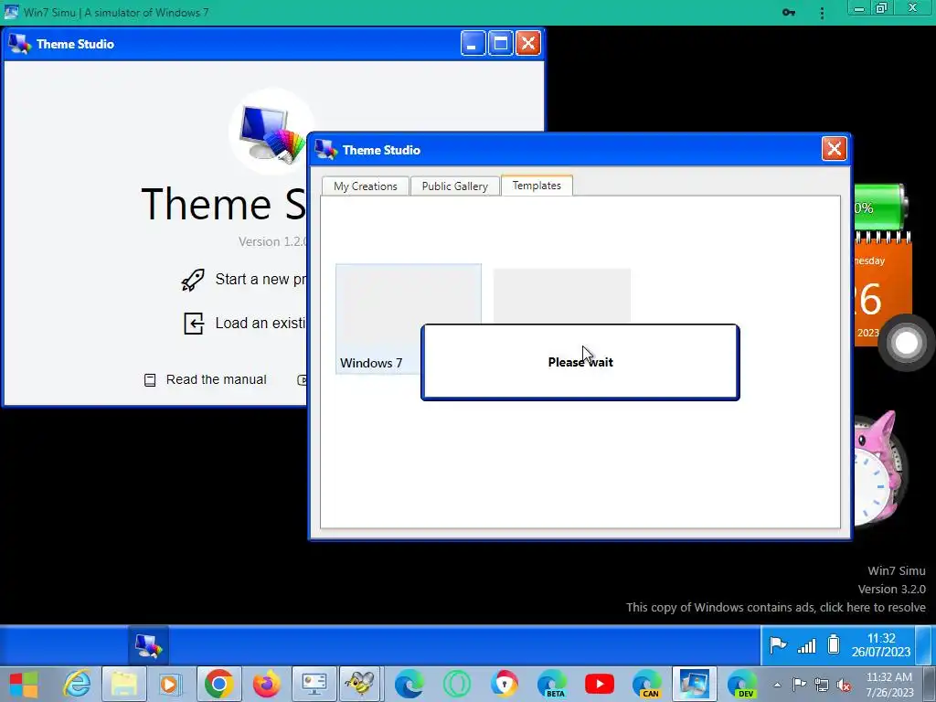Screen dimensions: 936x702
Task: Launch Edge Canary from the taskbar
Action: 647,684
